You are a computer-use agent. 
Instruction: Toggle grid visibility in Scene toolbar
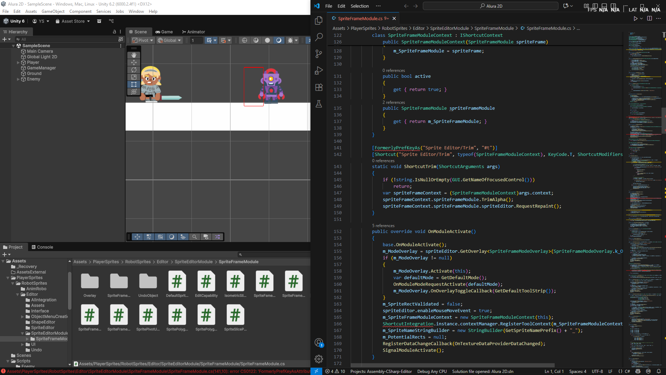click(209, 40)
